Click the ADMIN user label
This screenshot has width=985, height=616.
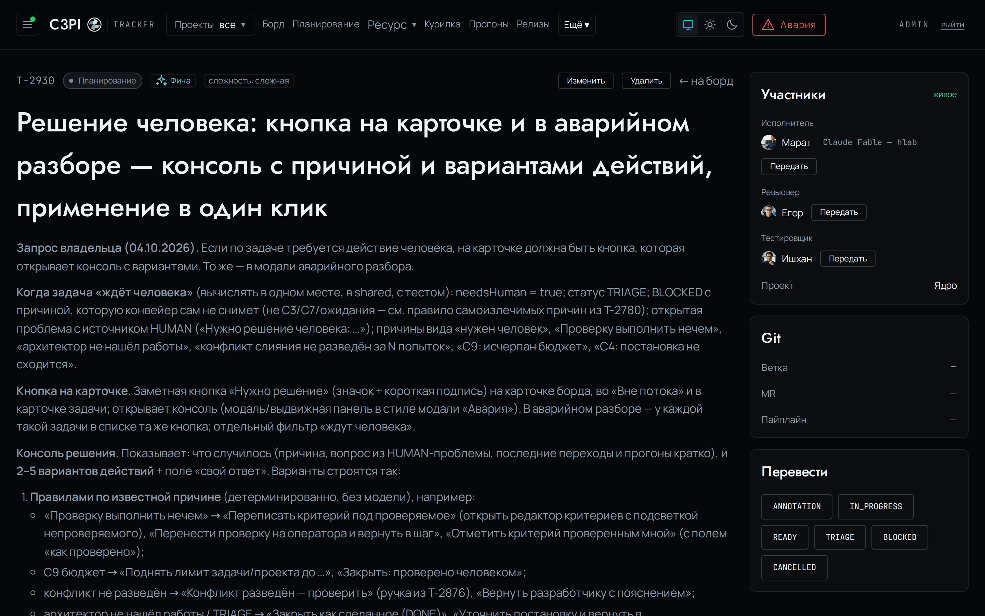[914, 25]
